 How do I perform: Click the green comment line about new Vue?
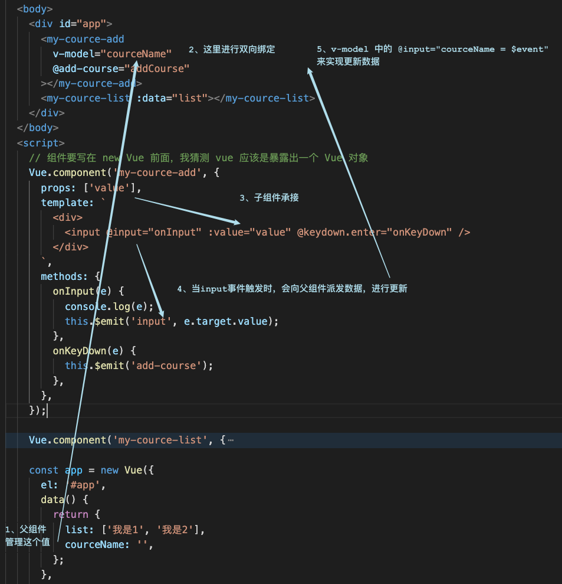tap(198, 158)
